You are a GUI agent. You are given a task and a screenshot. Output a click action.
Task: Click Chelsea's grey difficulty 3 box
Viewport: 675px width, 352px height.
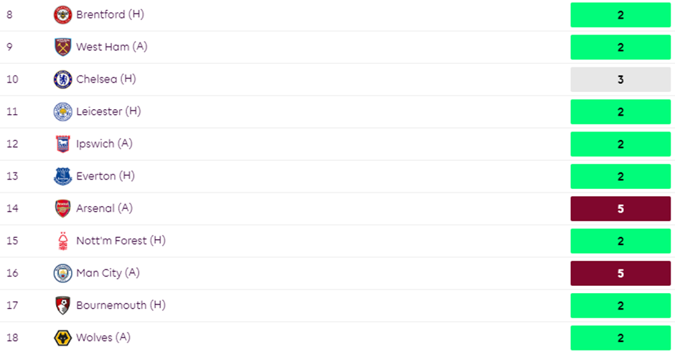(x=620, y=79)
